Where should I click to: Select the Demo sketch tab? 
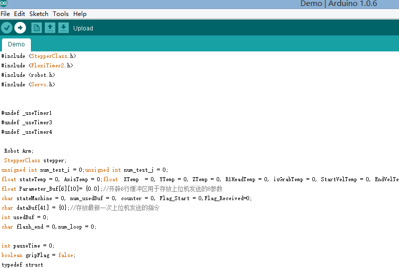[16, 44]
